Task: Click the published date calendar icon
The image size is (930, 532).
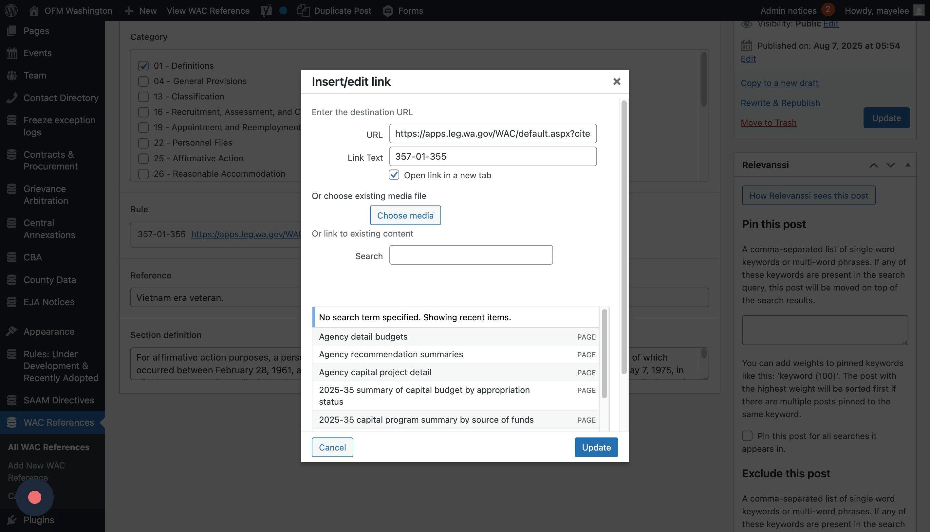Action: 746,46
